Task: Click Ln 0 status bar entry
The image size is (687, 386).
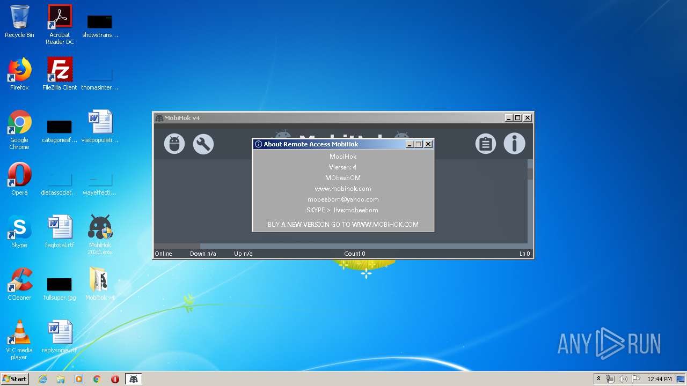Action: 524,254
